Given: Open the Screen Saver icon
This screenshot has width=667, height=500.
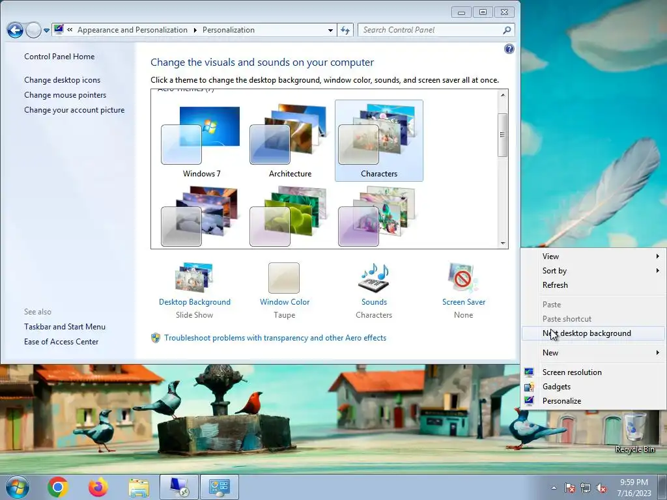Looking at the screenshot, I should coord(463,277).
